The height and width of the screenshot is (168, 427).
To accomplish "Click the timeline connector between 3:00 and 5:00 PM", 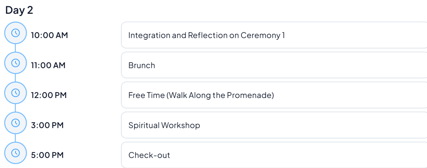I will click(15, 138).
